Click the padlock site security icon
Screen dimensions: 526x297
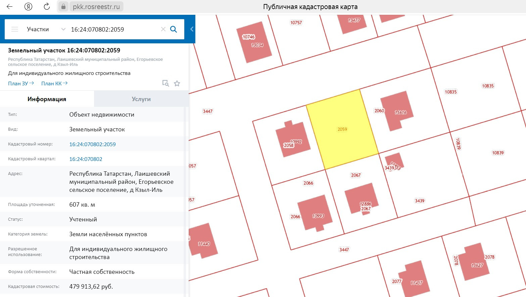coord(63,7)
